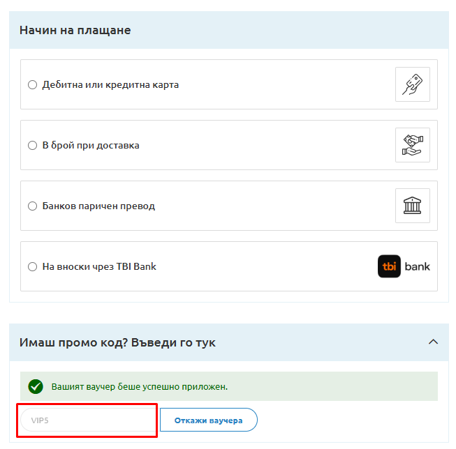
Task: Click the 'В брой при доставка' label
Action: pos(91,146)
